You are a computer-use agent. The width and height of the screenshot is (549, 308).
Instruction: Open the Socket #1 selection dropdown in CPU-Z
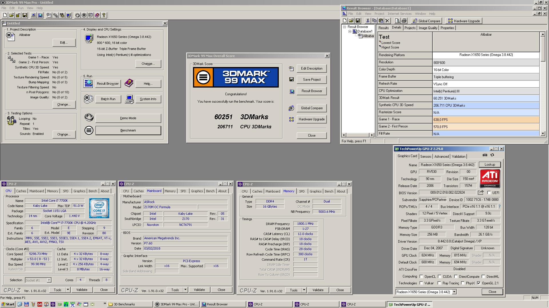(x=49, y=280)
